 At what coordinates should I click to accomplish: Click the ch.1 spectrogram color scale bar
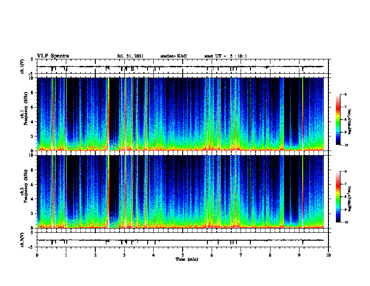tap(338, 120)
